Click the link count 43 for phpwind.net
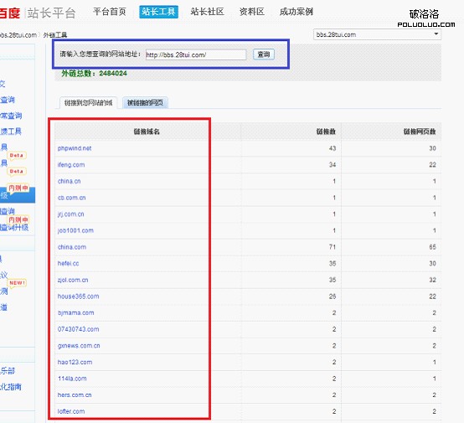 [x=333, y=148]
